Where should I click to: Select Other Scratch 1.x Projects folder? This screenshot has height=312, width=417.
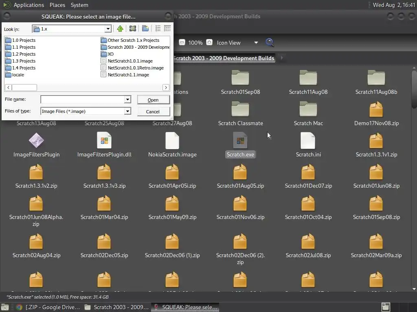click(x=130, y=40)
